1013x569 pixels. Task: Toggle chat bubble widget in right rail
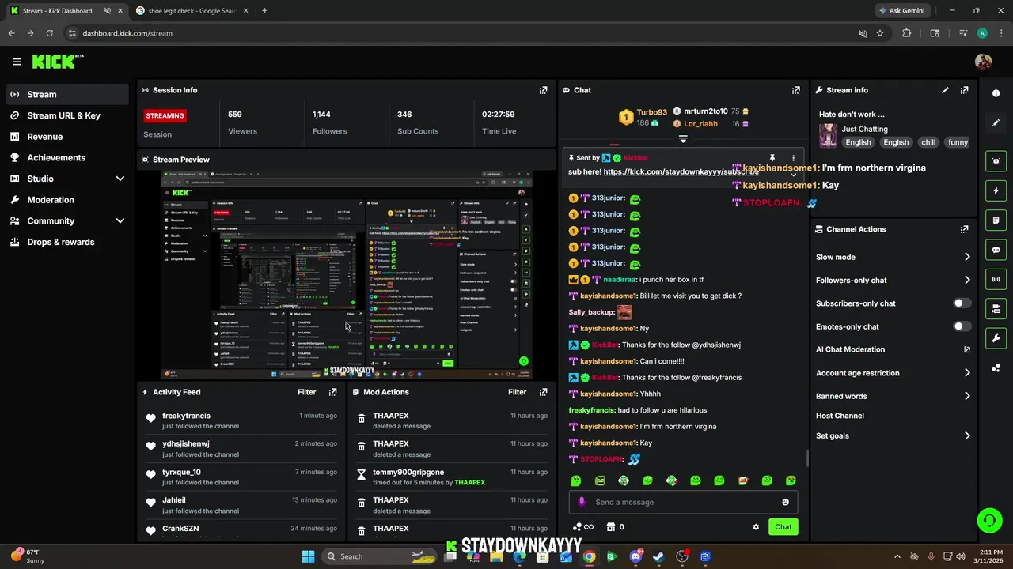[996, 249]
